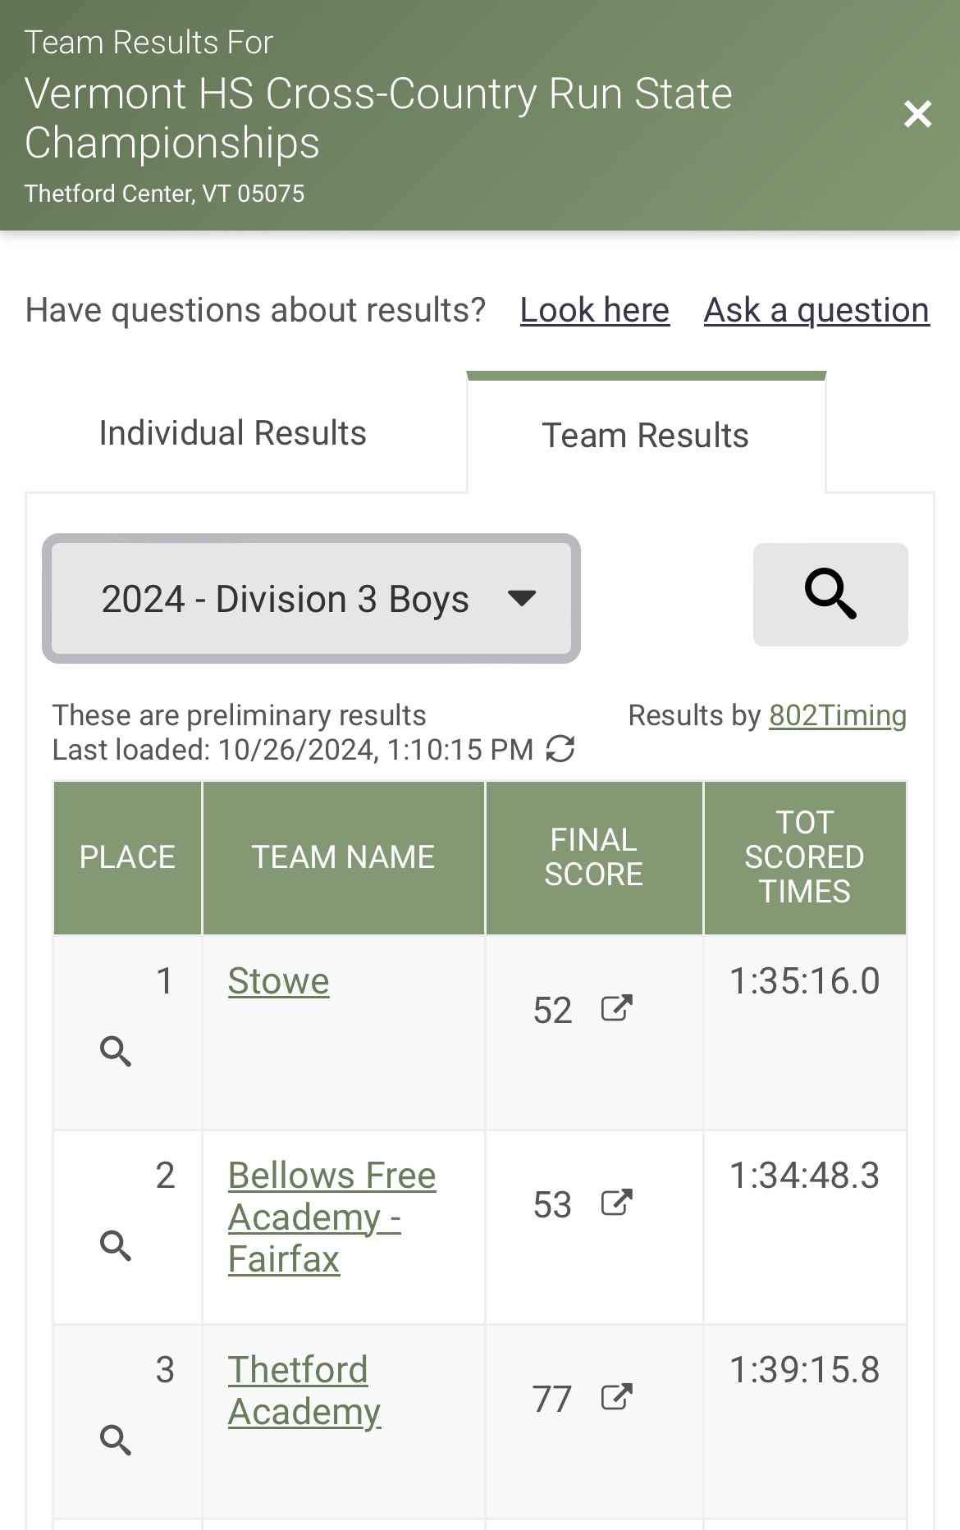Switch to the Individual Results tab
The width and height of the screenshot is (960, 1530).
[x=233, y=433]
